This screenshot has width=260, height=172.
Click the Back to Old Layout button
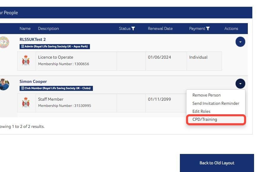(217, 163)
